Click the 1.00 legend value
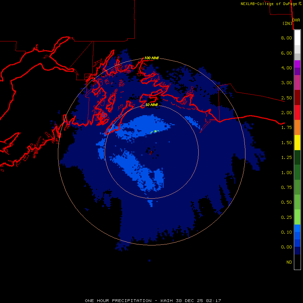Viewport: 303px width, 303px height. click(287, 173)
